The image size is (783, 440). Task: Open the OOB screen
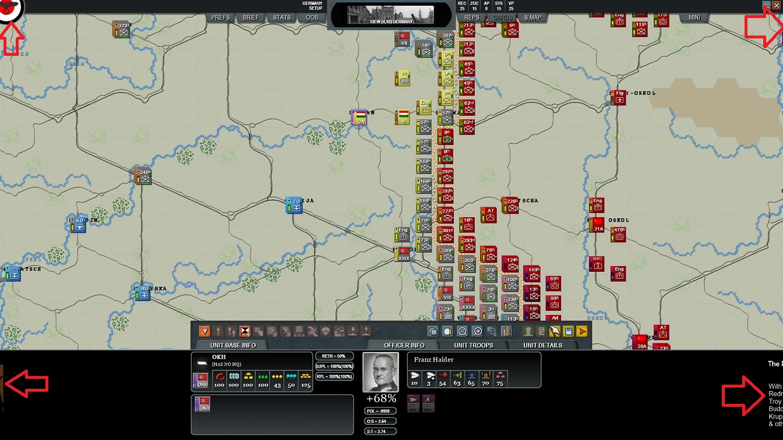point(312,17)
